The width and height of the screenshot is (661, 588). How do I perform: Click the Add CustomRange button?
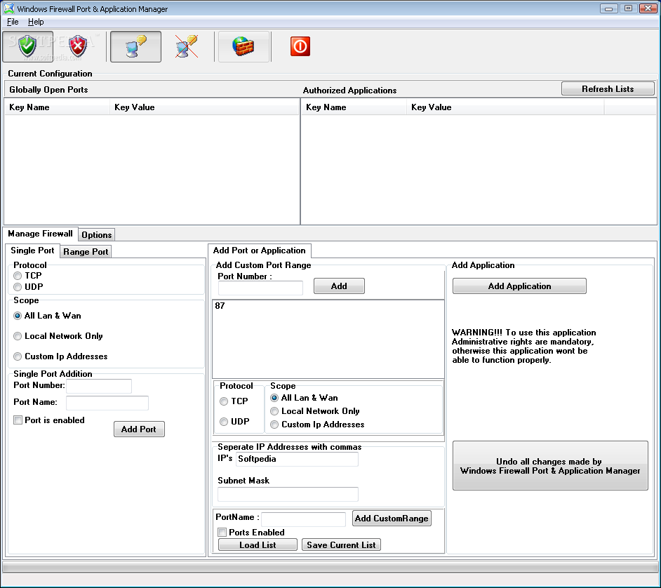point(392,519)
